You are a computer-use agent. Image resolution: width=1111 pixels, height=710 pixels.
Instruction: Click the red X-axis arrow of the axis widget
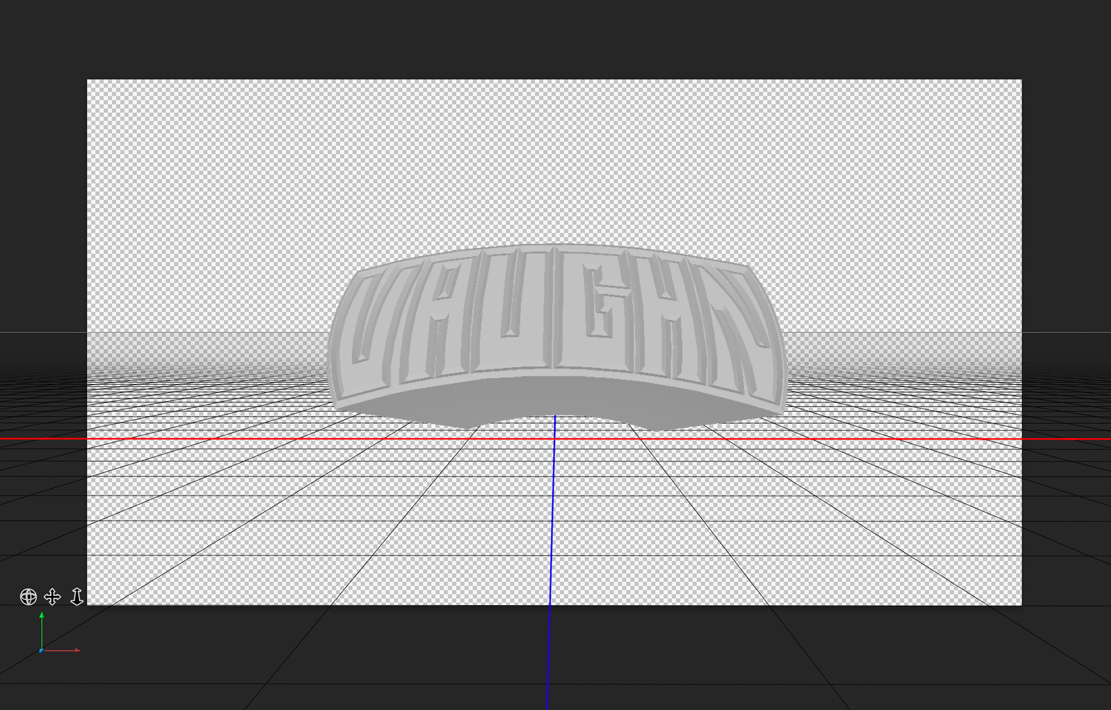(76, 650)
